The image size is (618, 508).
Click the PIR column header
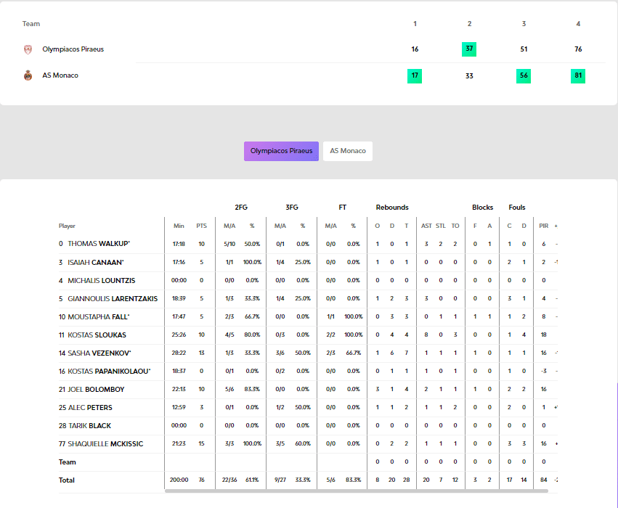(543, 226)
